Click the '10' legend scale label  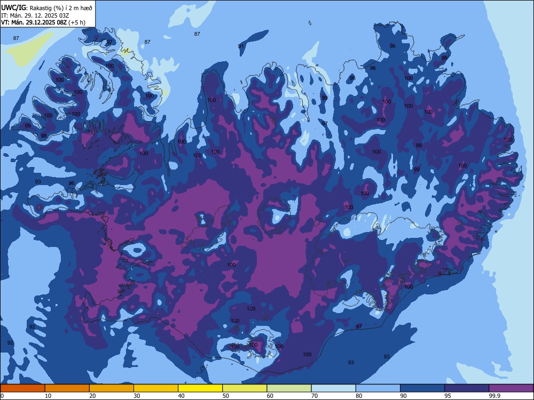tap(48, 396)
